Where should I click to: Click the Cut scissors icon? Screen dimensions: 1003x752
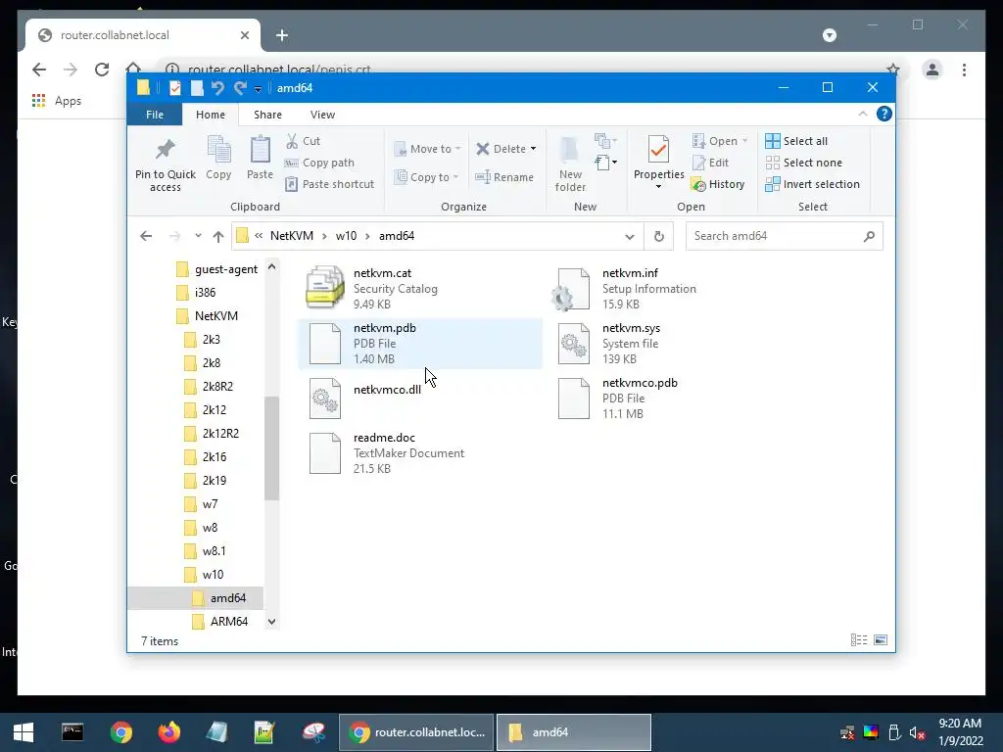click(292, 141)
